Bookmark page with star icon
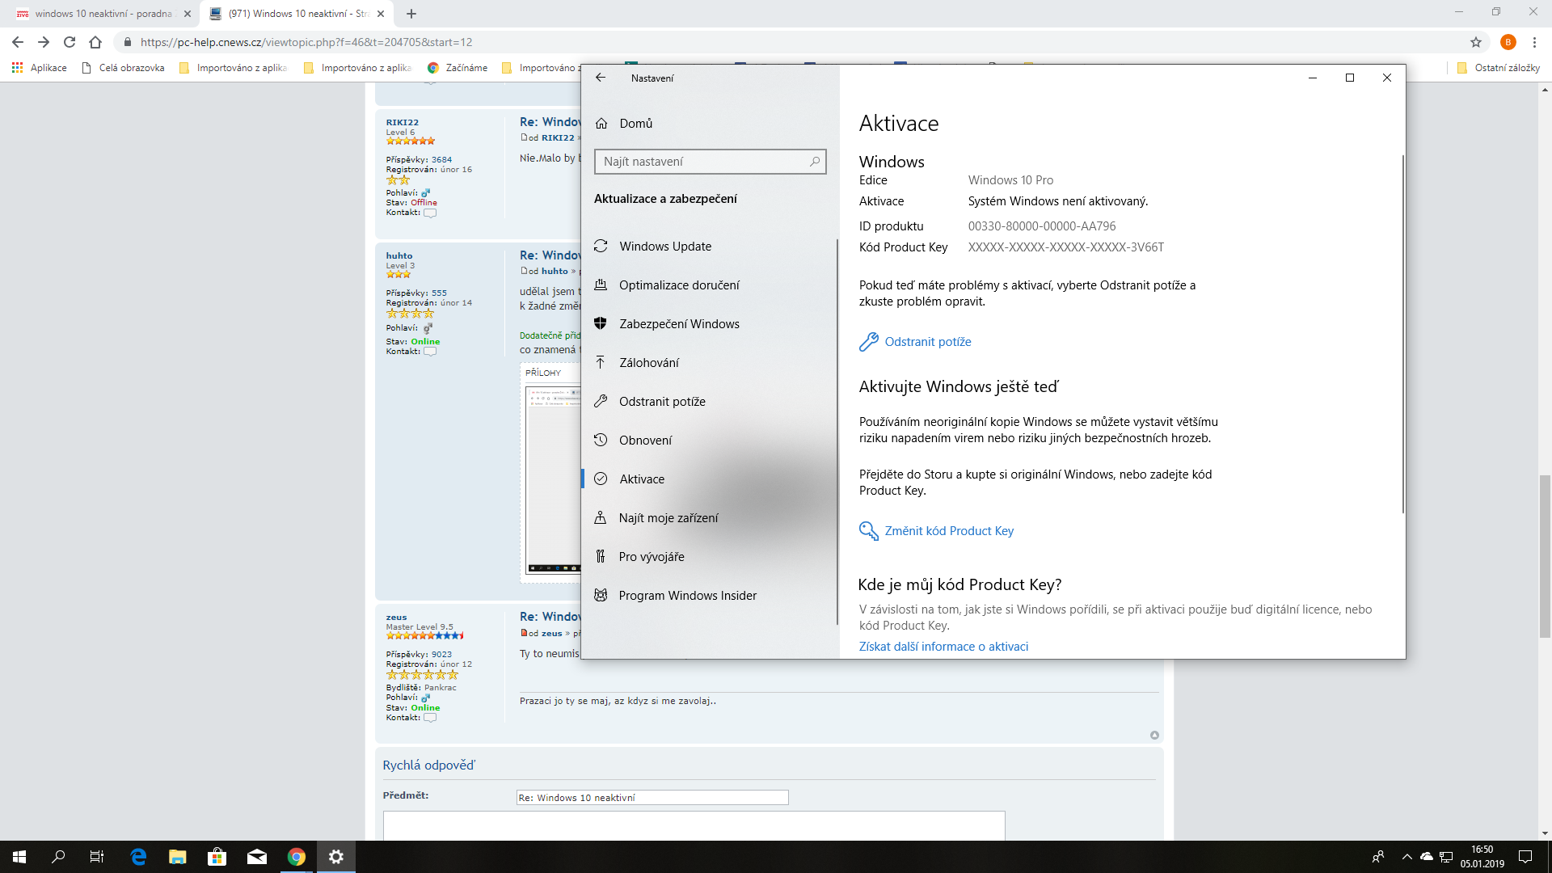This screenshot has height=873, width=1552. pyautogui.click(x=1476, y=42)
